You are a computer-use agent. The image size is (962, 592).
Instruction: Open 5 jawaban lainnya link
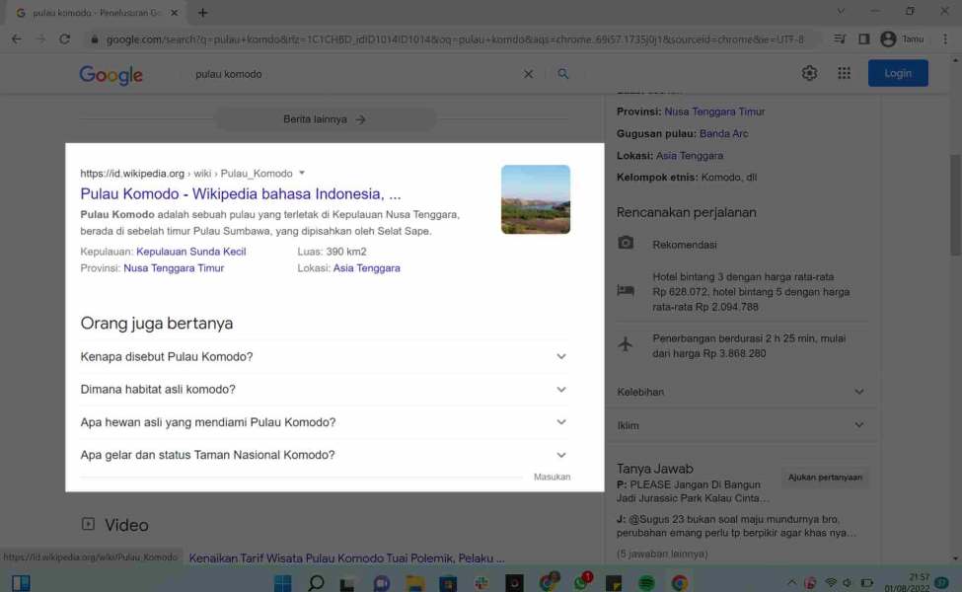(662, 554)
